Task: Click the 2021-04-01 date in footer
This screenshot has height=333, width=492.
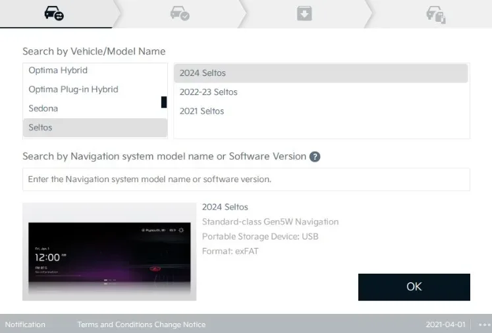Action: coord(445,324)
